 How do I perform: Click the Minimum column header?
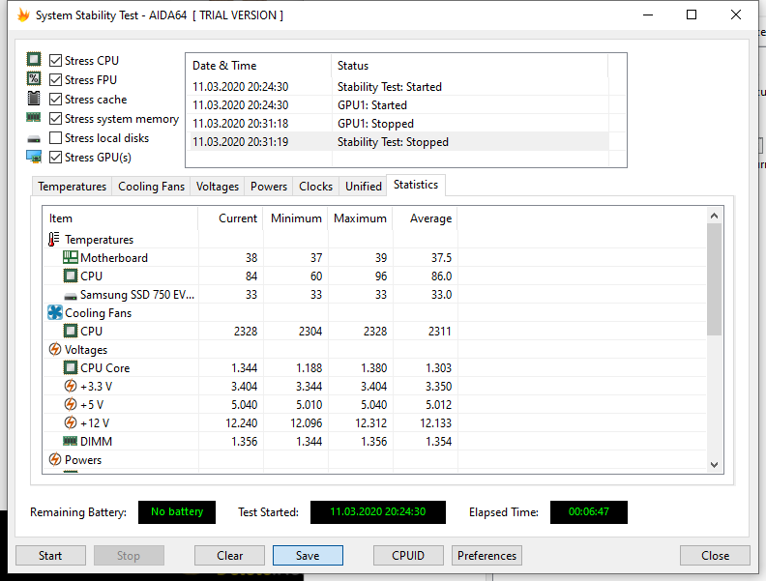click(296, 218)
